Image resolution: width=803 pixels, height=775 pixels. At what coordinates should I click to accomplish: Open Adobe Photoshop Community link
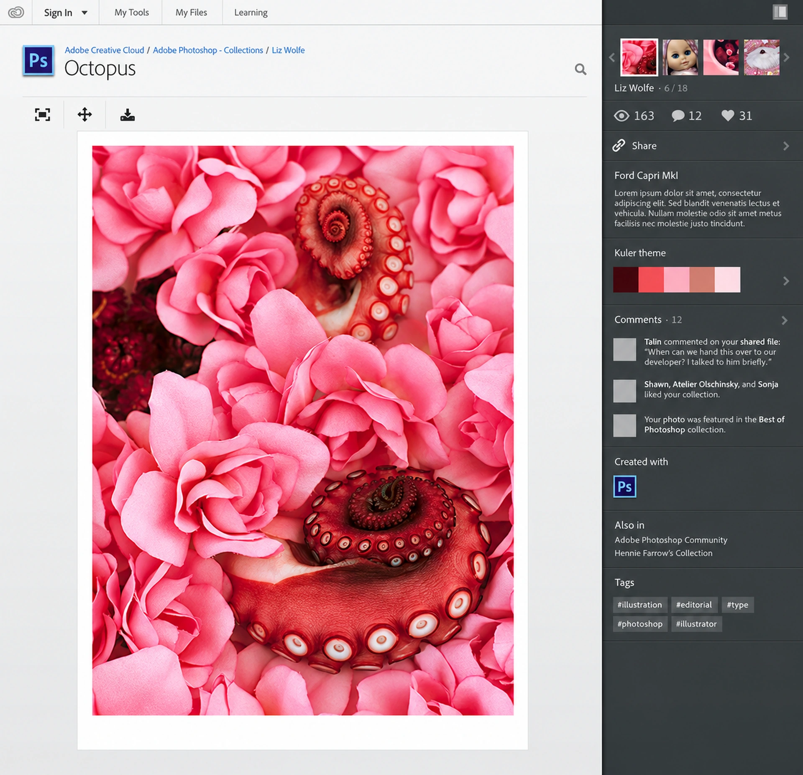click(671, 540)
